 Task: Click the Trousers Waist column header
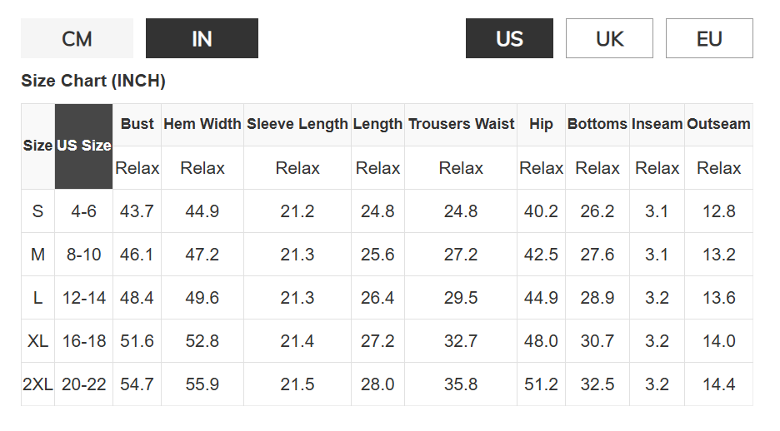click(461, 124)
